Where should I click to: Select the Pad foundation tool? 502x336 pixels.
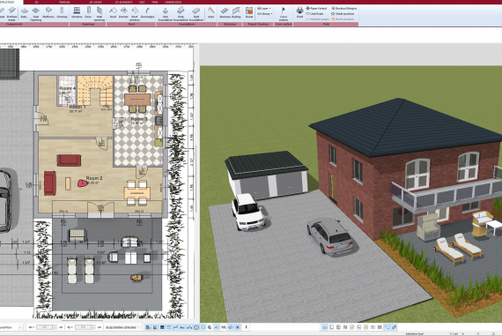point(166,13)
